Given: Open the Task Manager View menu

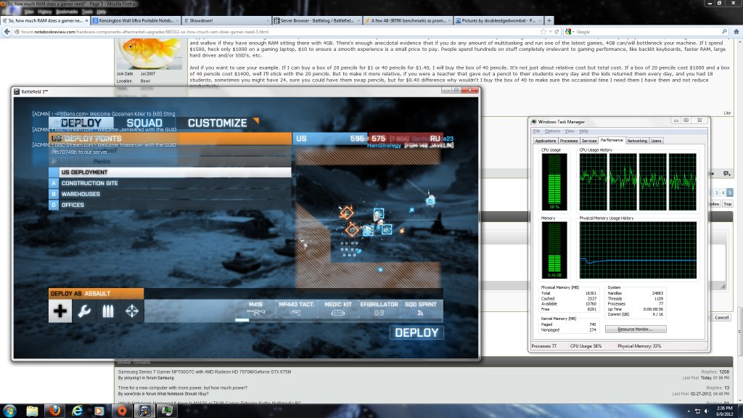Looking at the screenshot, I should click(570, 131).
